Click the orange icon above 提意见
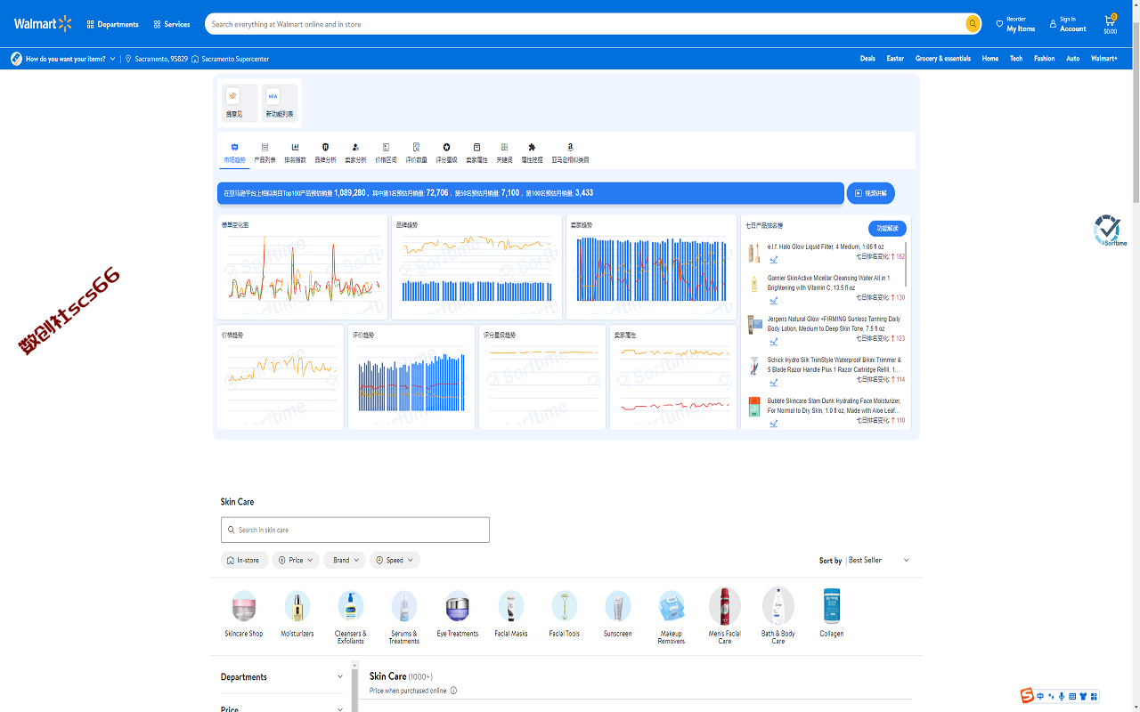 pos(233,96)
